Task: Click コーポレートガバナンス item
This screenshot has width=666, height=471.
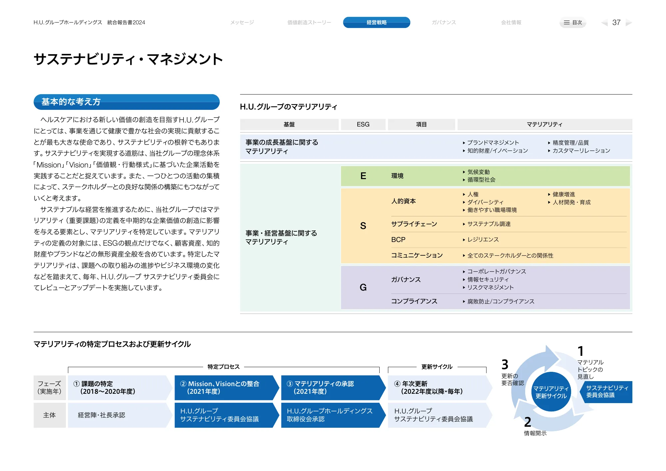Action: click(x=495, y=271)
